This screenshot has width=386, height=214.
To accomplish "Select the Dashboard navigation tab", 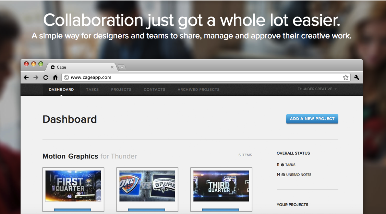I will 61,90.
